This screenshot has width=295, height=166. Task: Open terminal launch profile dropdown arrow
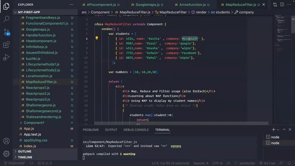[x=278, y=130]
